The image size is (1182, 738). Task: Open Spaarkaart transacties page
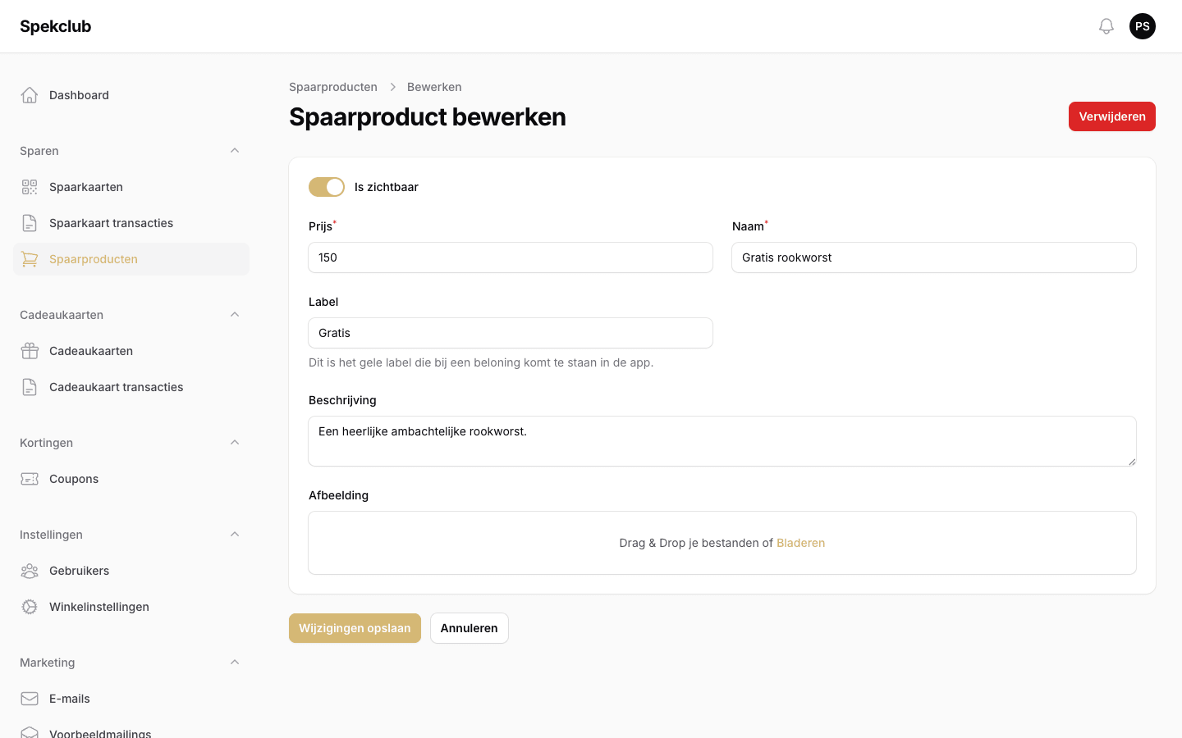point(131,223)
